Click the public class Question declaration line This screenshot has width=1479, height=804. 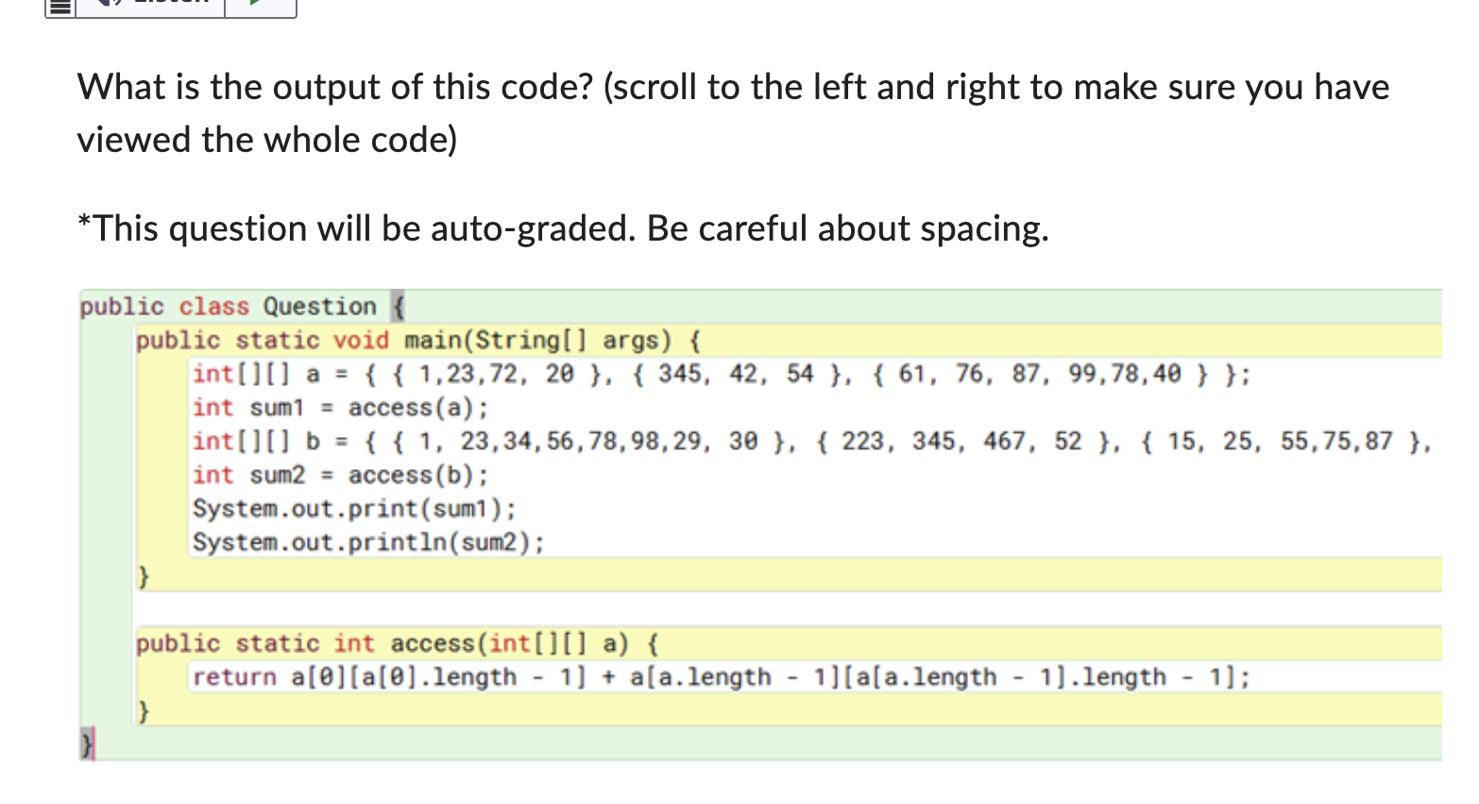239,306
